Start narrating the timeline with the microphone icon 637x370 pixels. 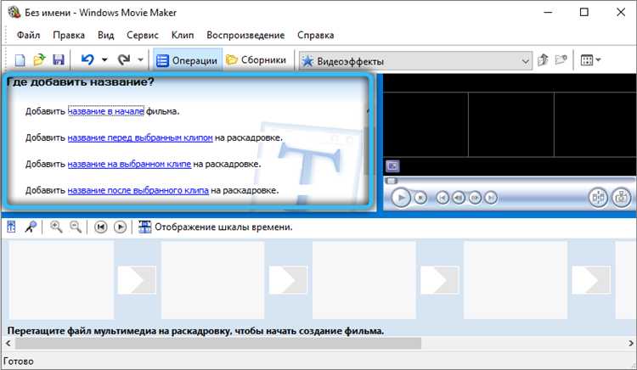pos(31,227)
